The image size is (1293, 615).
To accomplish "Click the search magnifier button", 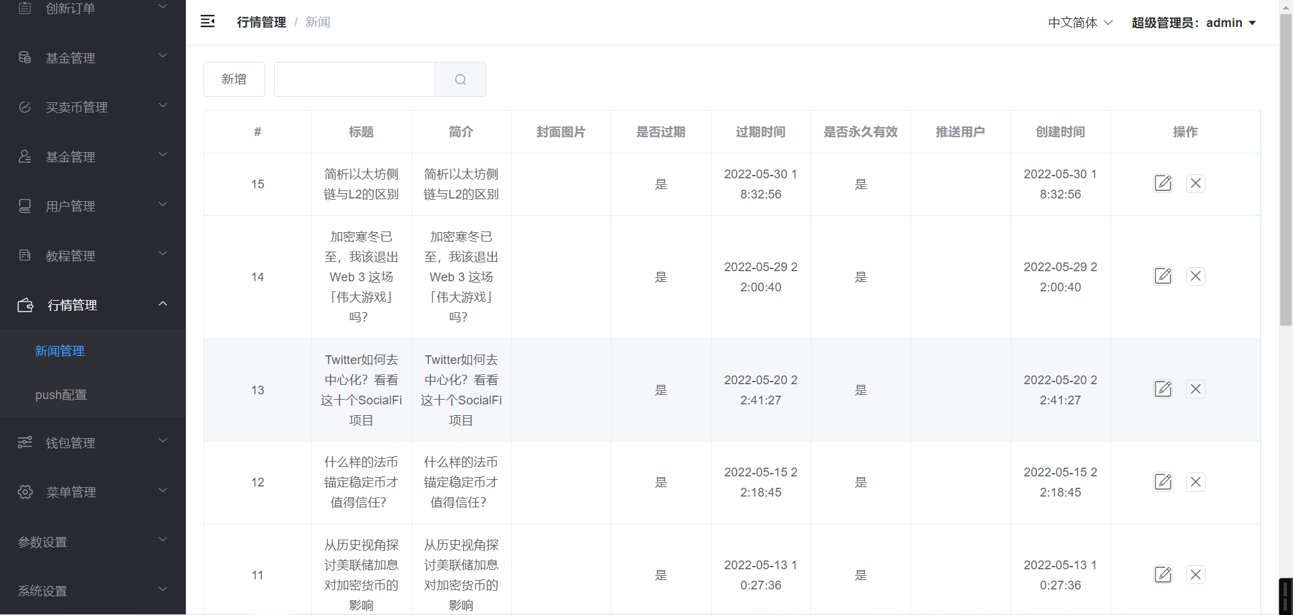I will (461, 79).
